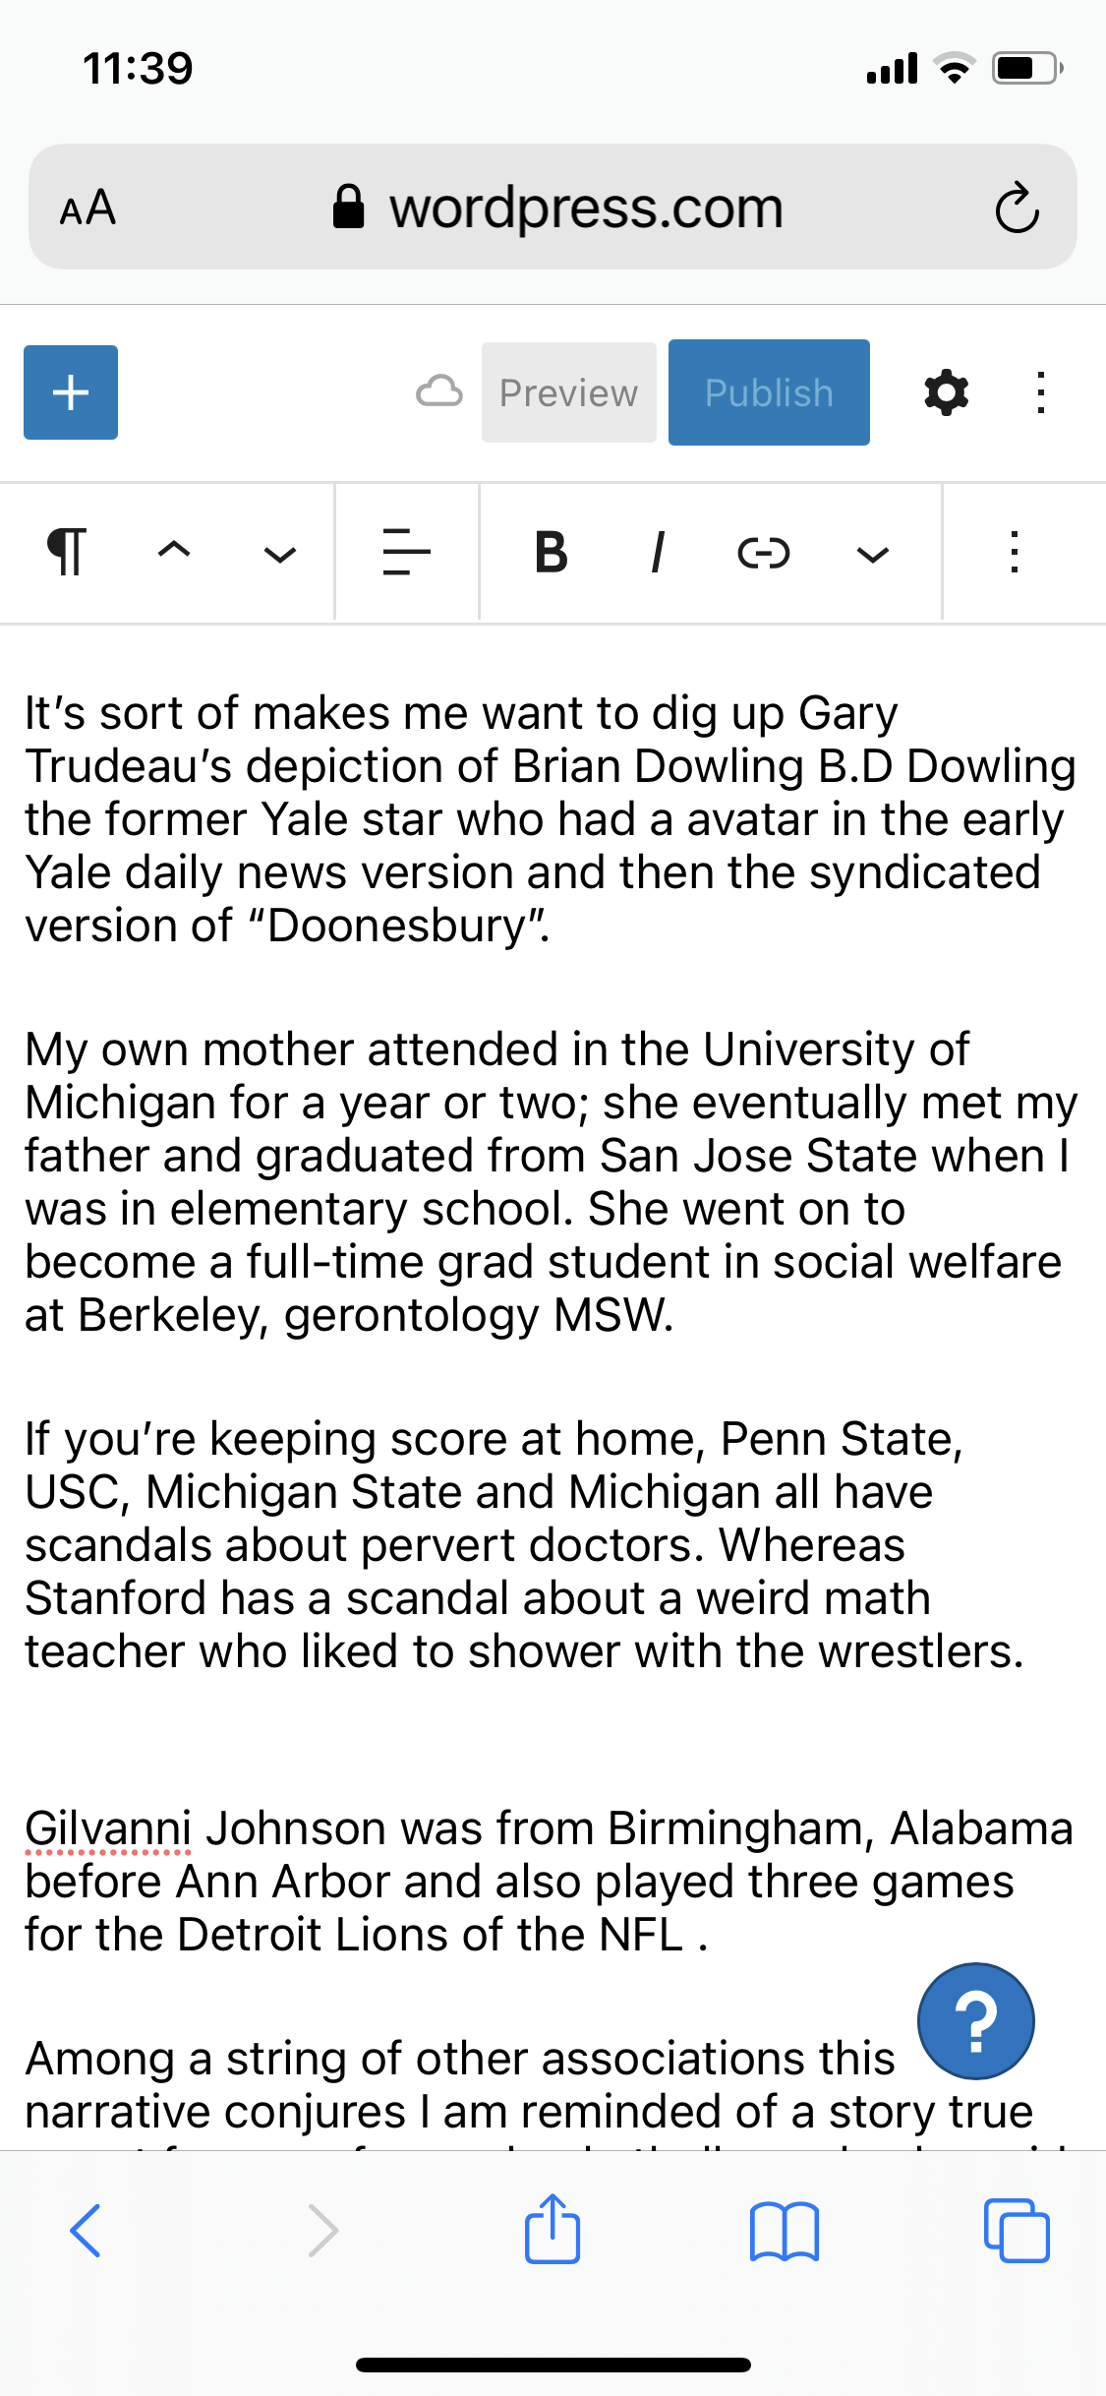
Task: Tap the Safari AA reader text-size control
Action: [x=88, y=208]
